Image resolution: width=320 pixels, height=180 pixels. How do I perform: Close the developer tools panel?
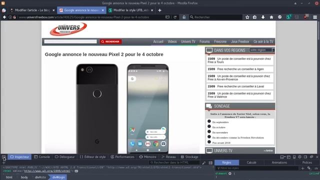[317, 157]
